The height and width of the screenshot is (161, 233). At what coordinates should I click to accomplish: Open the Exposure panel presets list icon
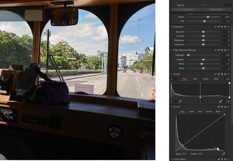click(x=225, y=27)
